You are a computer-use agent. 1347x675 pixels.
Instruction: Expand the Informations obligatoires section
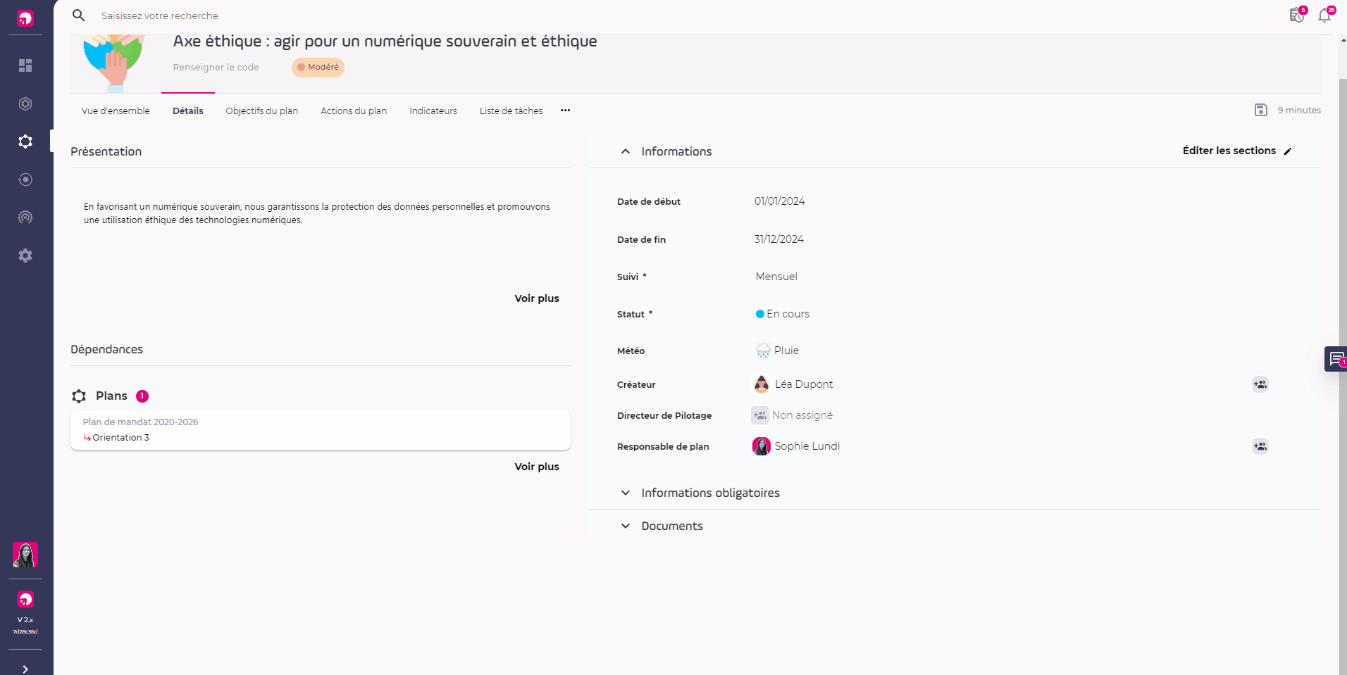click(x=626, y=493)
